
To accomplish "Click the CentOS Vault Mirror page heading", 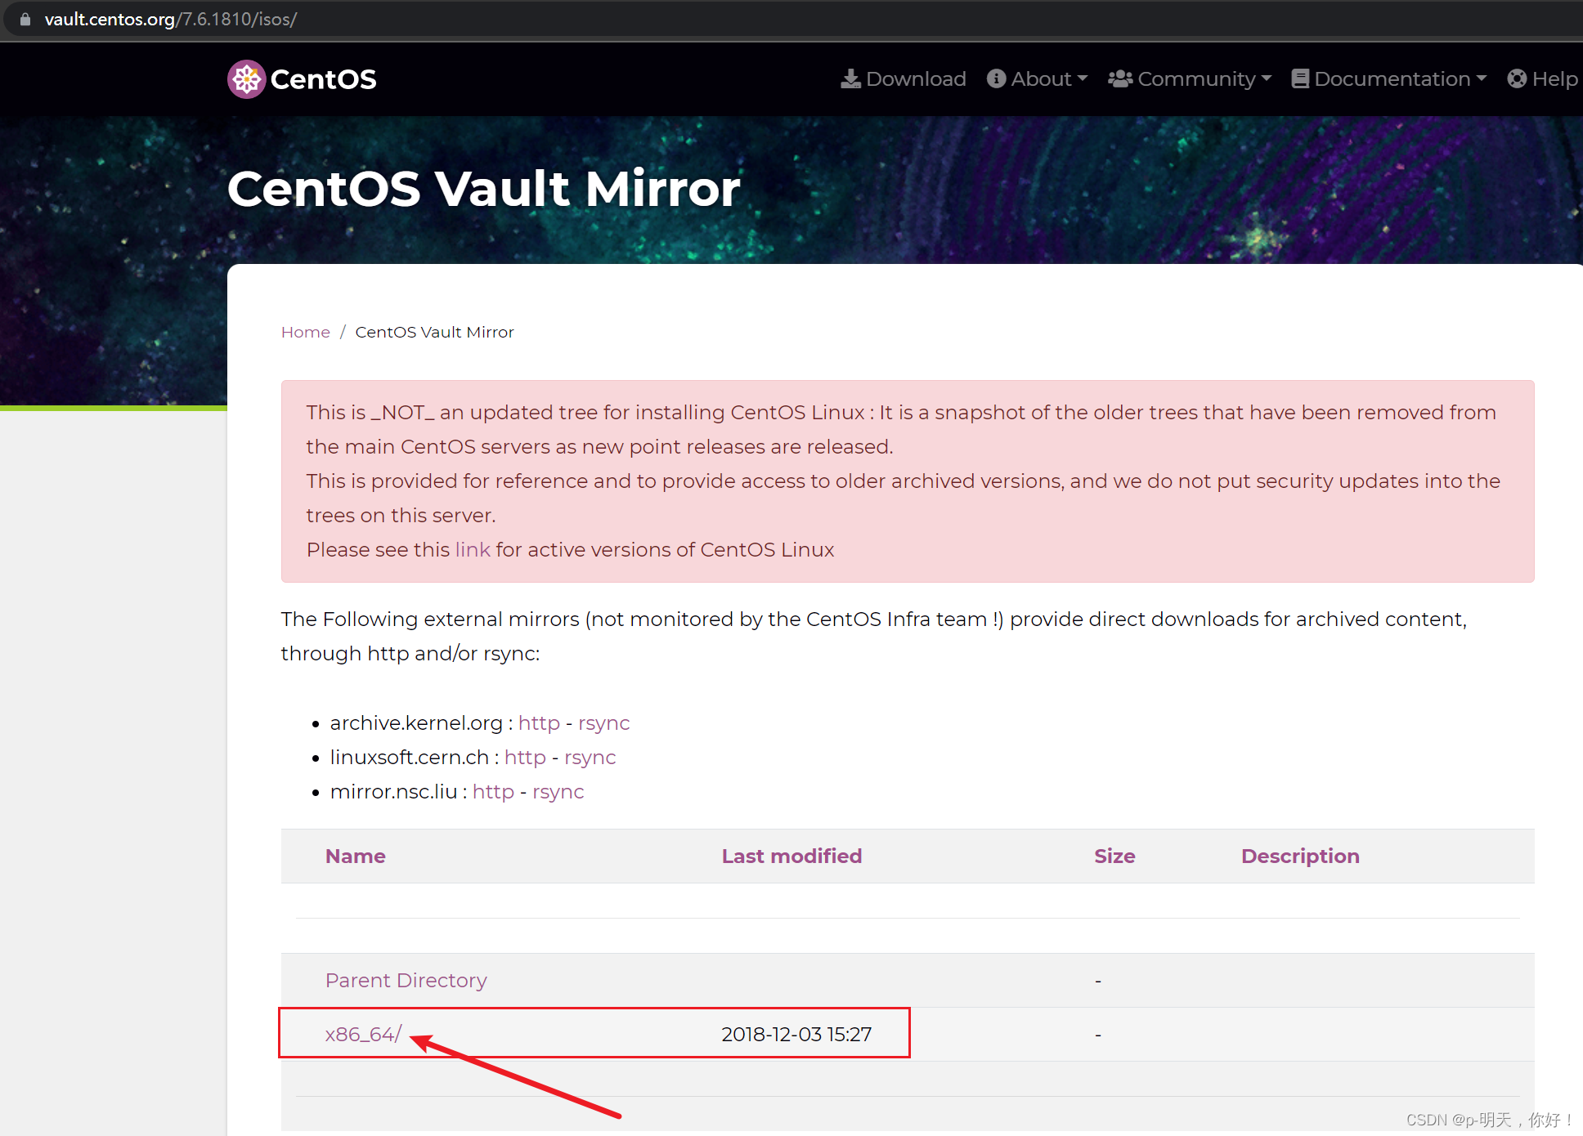I will (x=484, y=188).
